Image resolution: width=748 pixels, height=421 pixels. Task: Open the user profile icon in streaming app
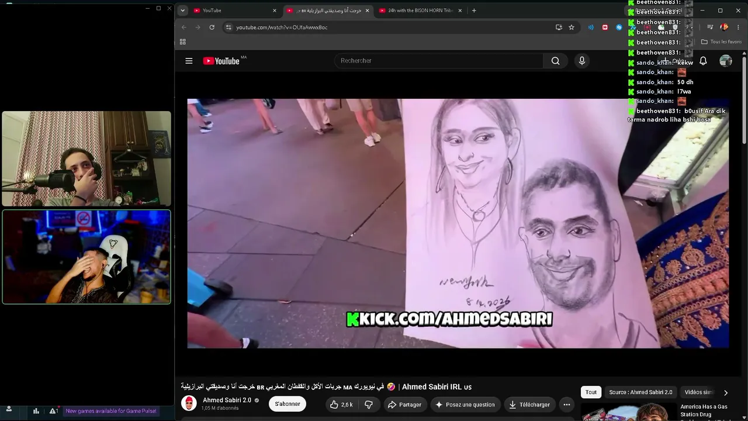click(x=9, y=409)
